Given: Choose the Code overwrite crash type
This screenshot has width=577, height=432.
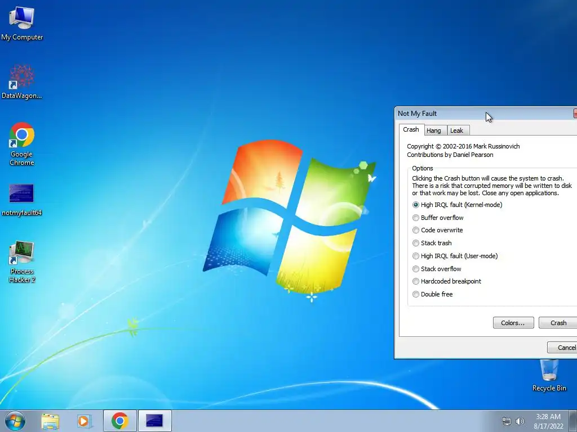Looking at the screenshot, I should click(x=437, y=230).
